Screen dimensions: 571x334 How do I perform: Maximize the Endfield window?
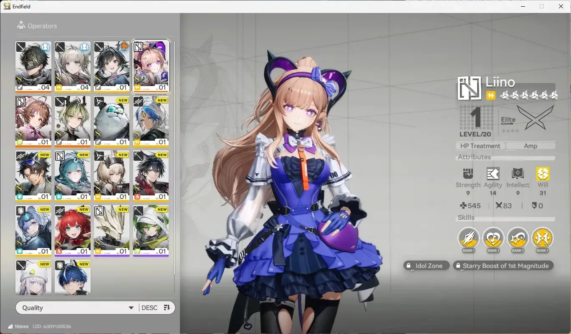pos(542,6)
